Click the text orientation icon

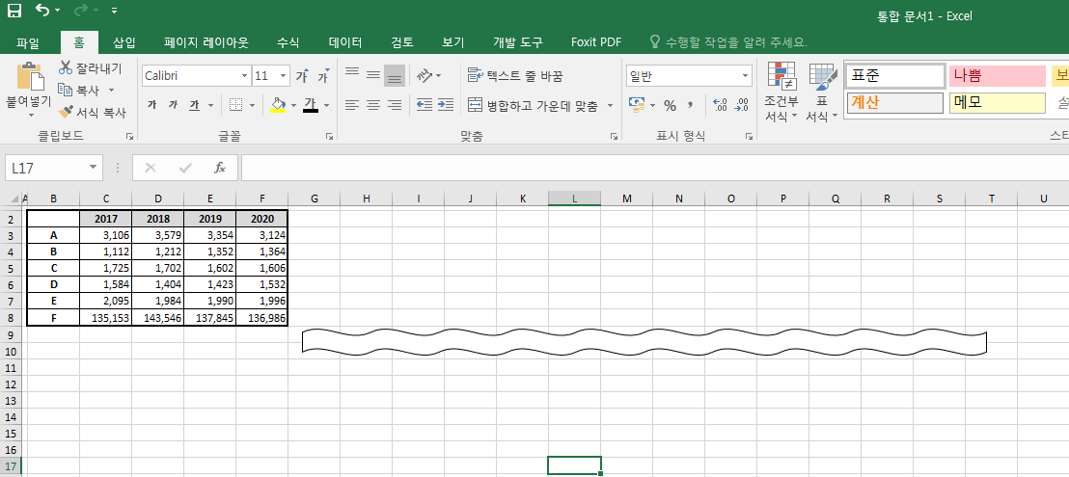click(425, 75)
